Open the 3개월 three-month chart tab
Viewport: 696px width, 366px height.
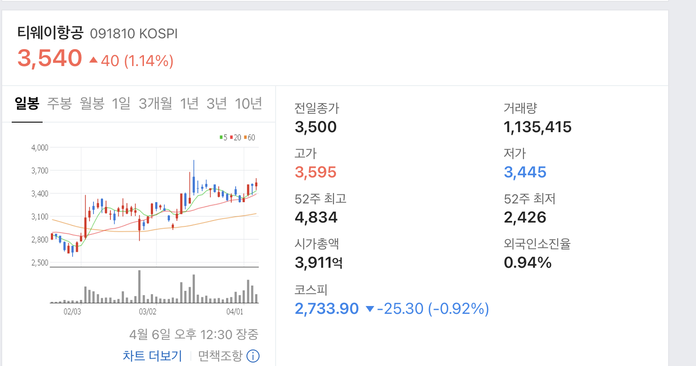point(156,104)
